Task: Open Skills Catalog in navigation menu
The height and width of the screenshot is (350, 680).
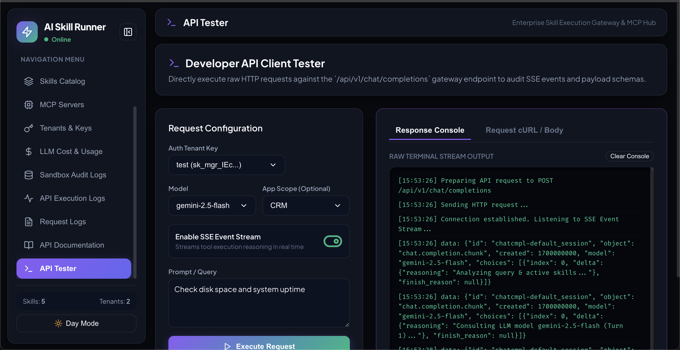Action: point(74,81)
